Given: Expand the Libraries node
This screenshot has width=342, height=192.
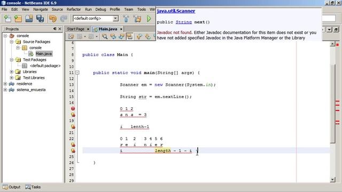Looking at the screenshot, I should [x=12, y=71].
